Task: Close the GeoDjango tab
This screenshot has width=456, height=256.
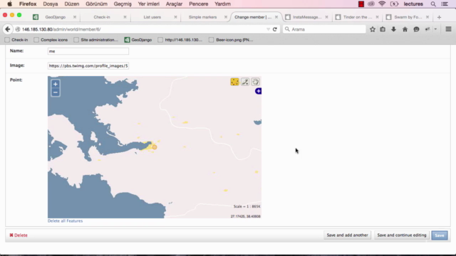Action: [75, 17]
